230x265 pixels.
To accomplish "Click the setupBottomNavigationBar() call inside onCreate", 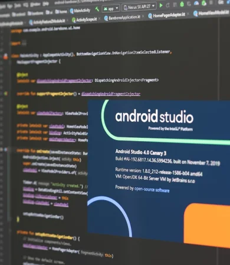I will click(x=43, y=216).
